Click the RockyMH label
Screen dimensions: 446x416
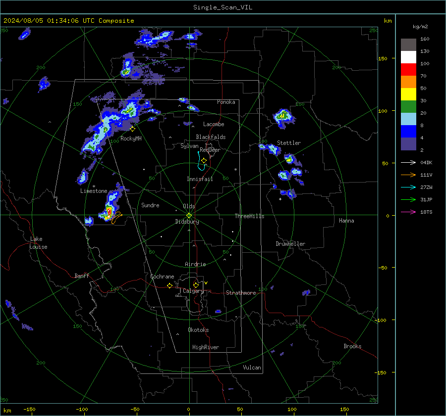point(131,139)
